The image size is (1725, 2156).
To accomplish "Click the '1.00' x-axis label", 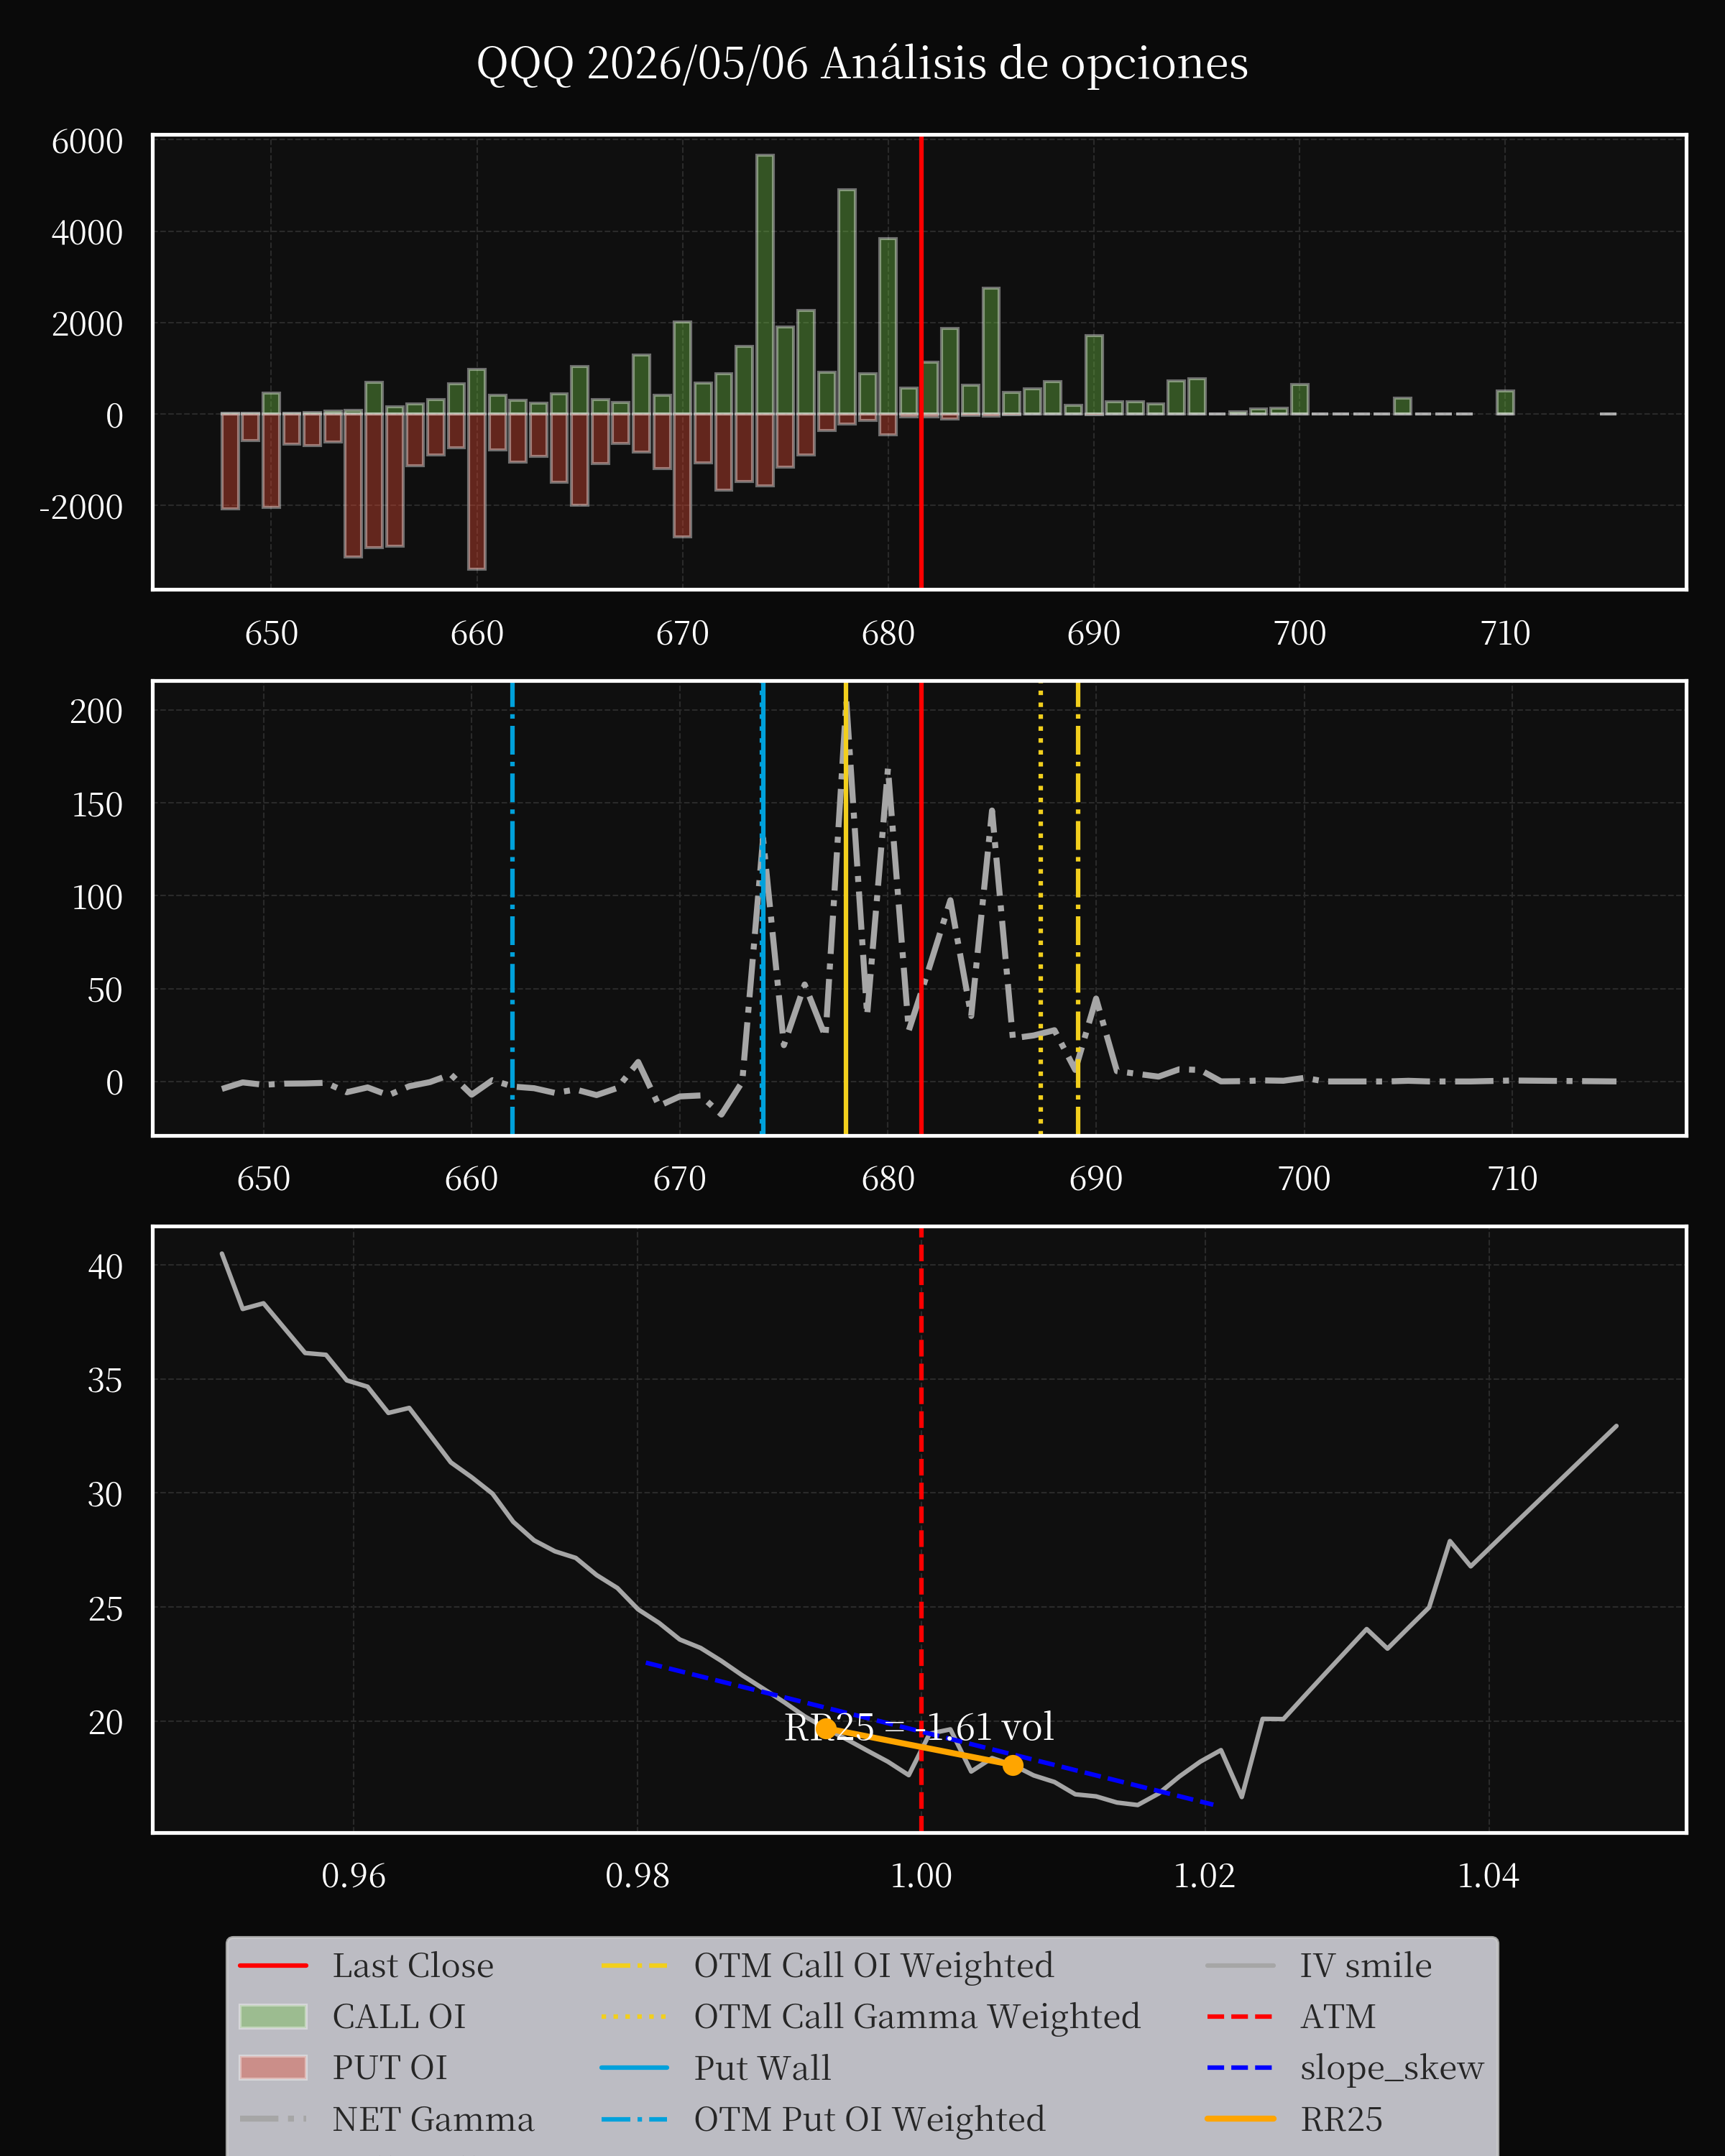I will coord(921,1875).
